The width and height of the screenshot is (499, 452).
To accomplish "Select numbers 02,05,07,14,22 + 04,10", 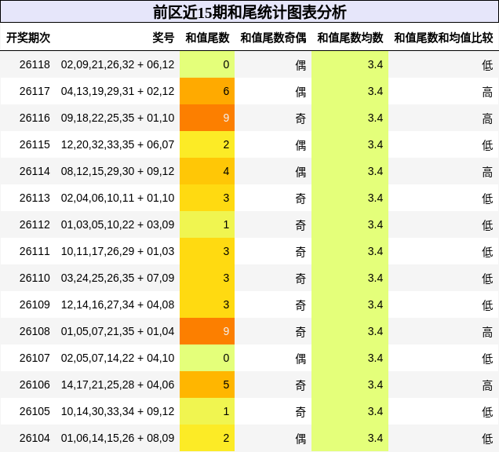I will (x=118, y=358).
